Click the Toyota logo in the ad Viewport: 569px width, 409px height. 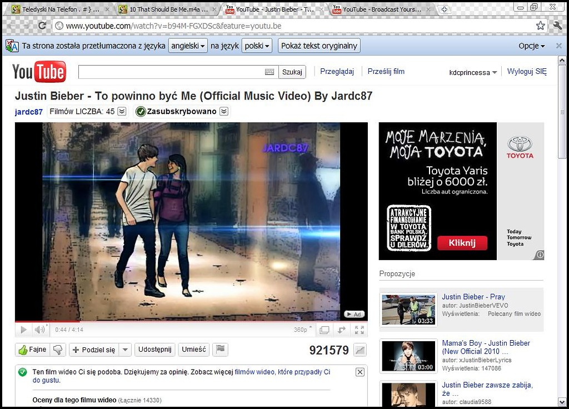[x=520, y=147]
